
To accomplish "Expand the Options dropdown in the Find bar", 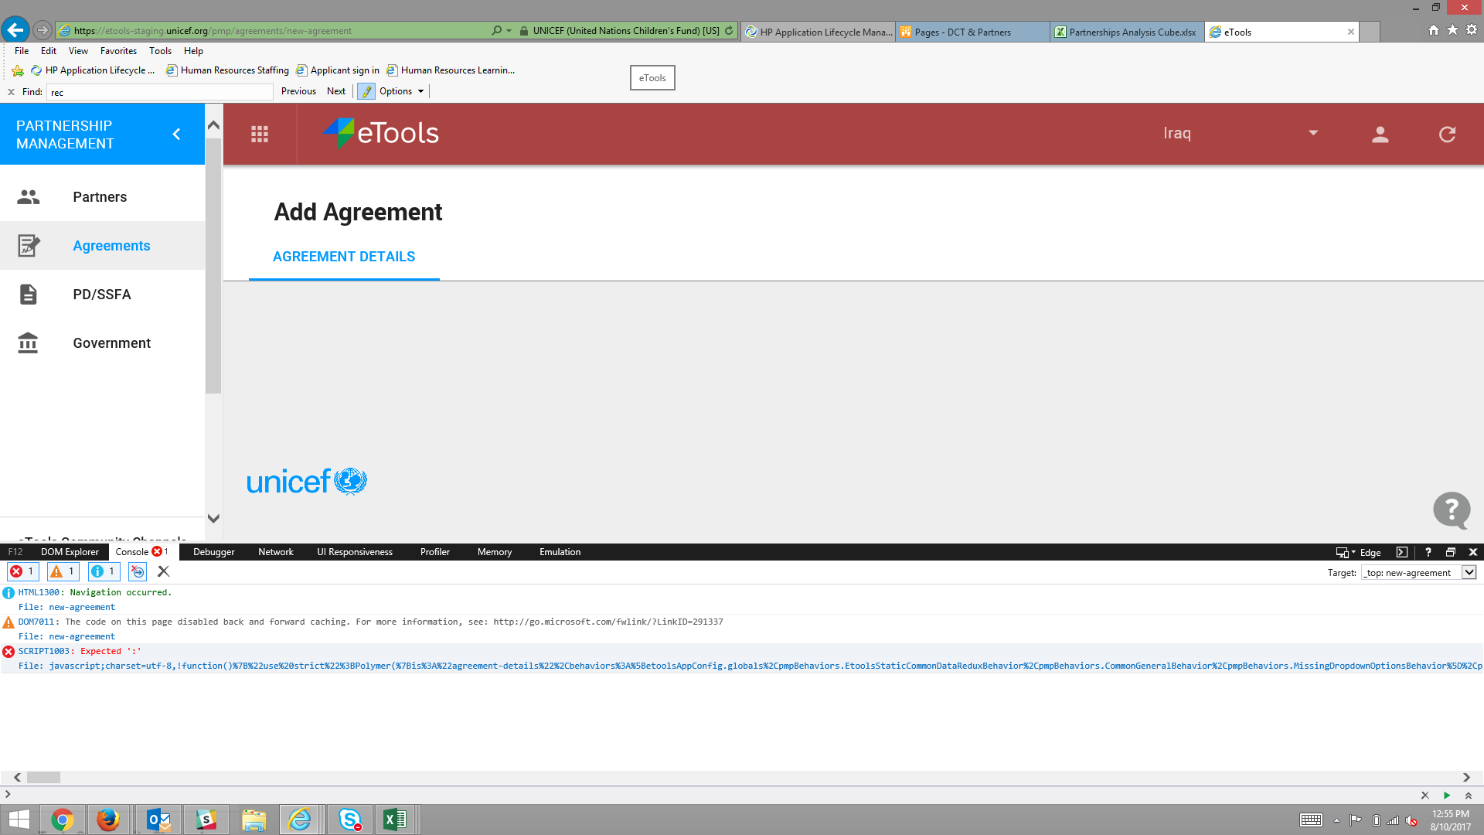I will 420,90.
